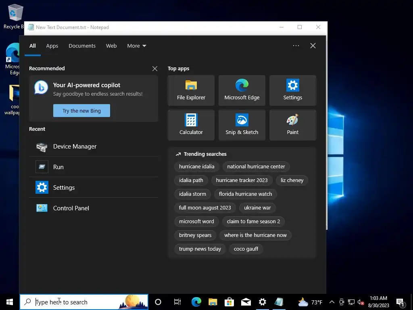This screenshot has height=310, width=413.
Task: Search trending ukraine war
Action: 257,208
